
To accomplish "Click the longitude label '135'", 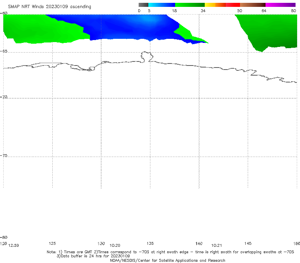I will point(150,244).
